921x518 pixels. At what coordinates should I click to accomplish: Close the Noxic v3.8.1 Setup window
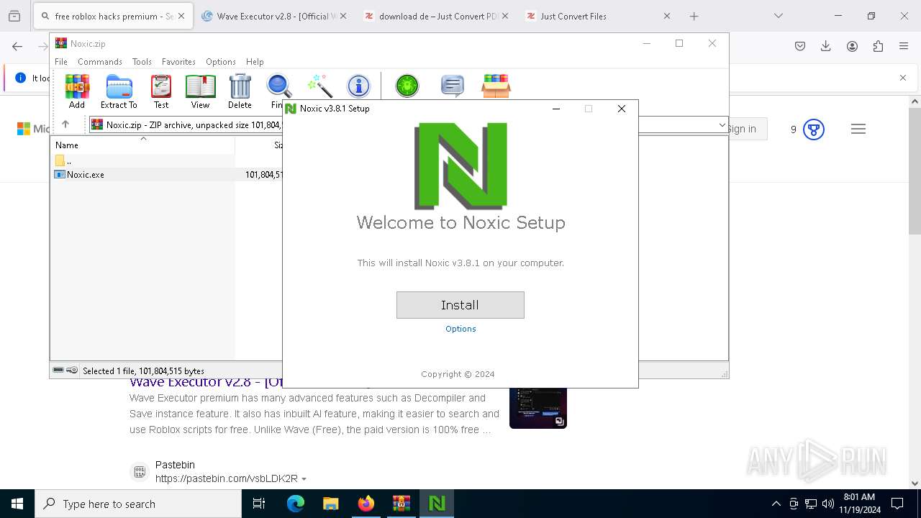622,109
